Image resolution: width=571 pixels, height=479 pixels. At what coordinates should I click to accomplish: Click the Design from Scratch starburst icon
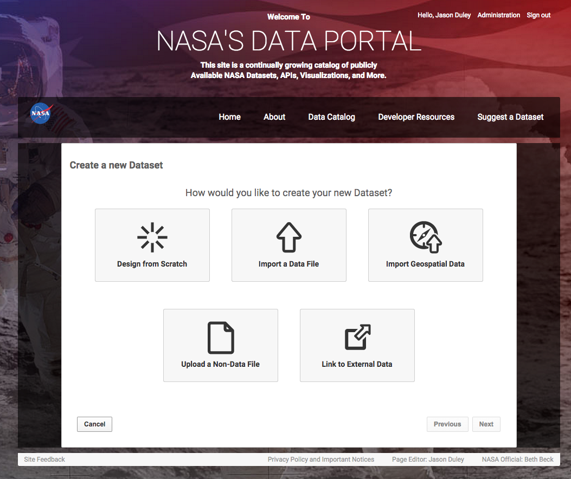pyautogui.click(x=152, y=237)
